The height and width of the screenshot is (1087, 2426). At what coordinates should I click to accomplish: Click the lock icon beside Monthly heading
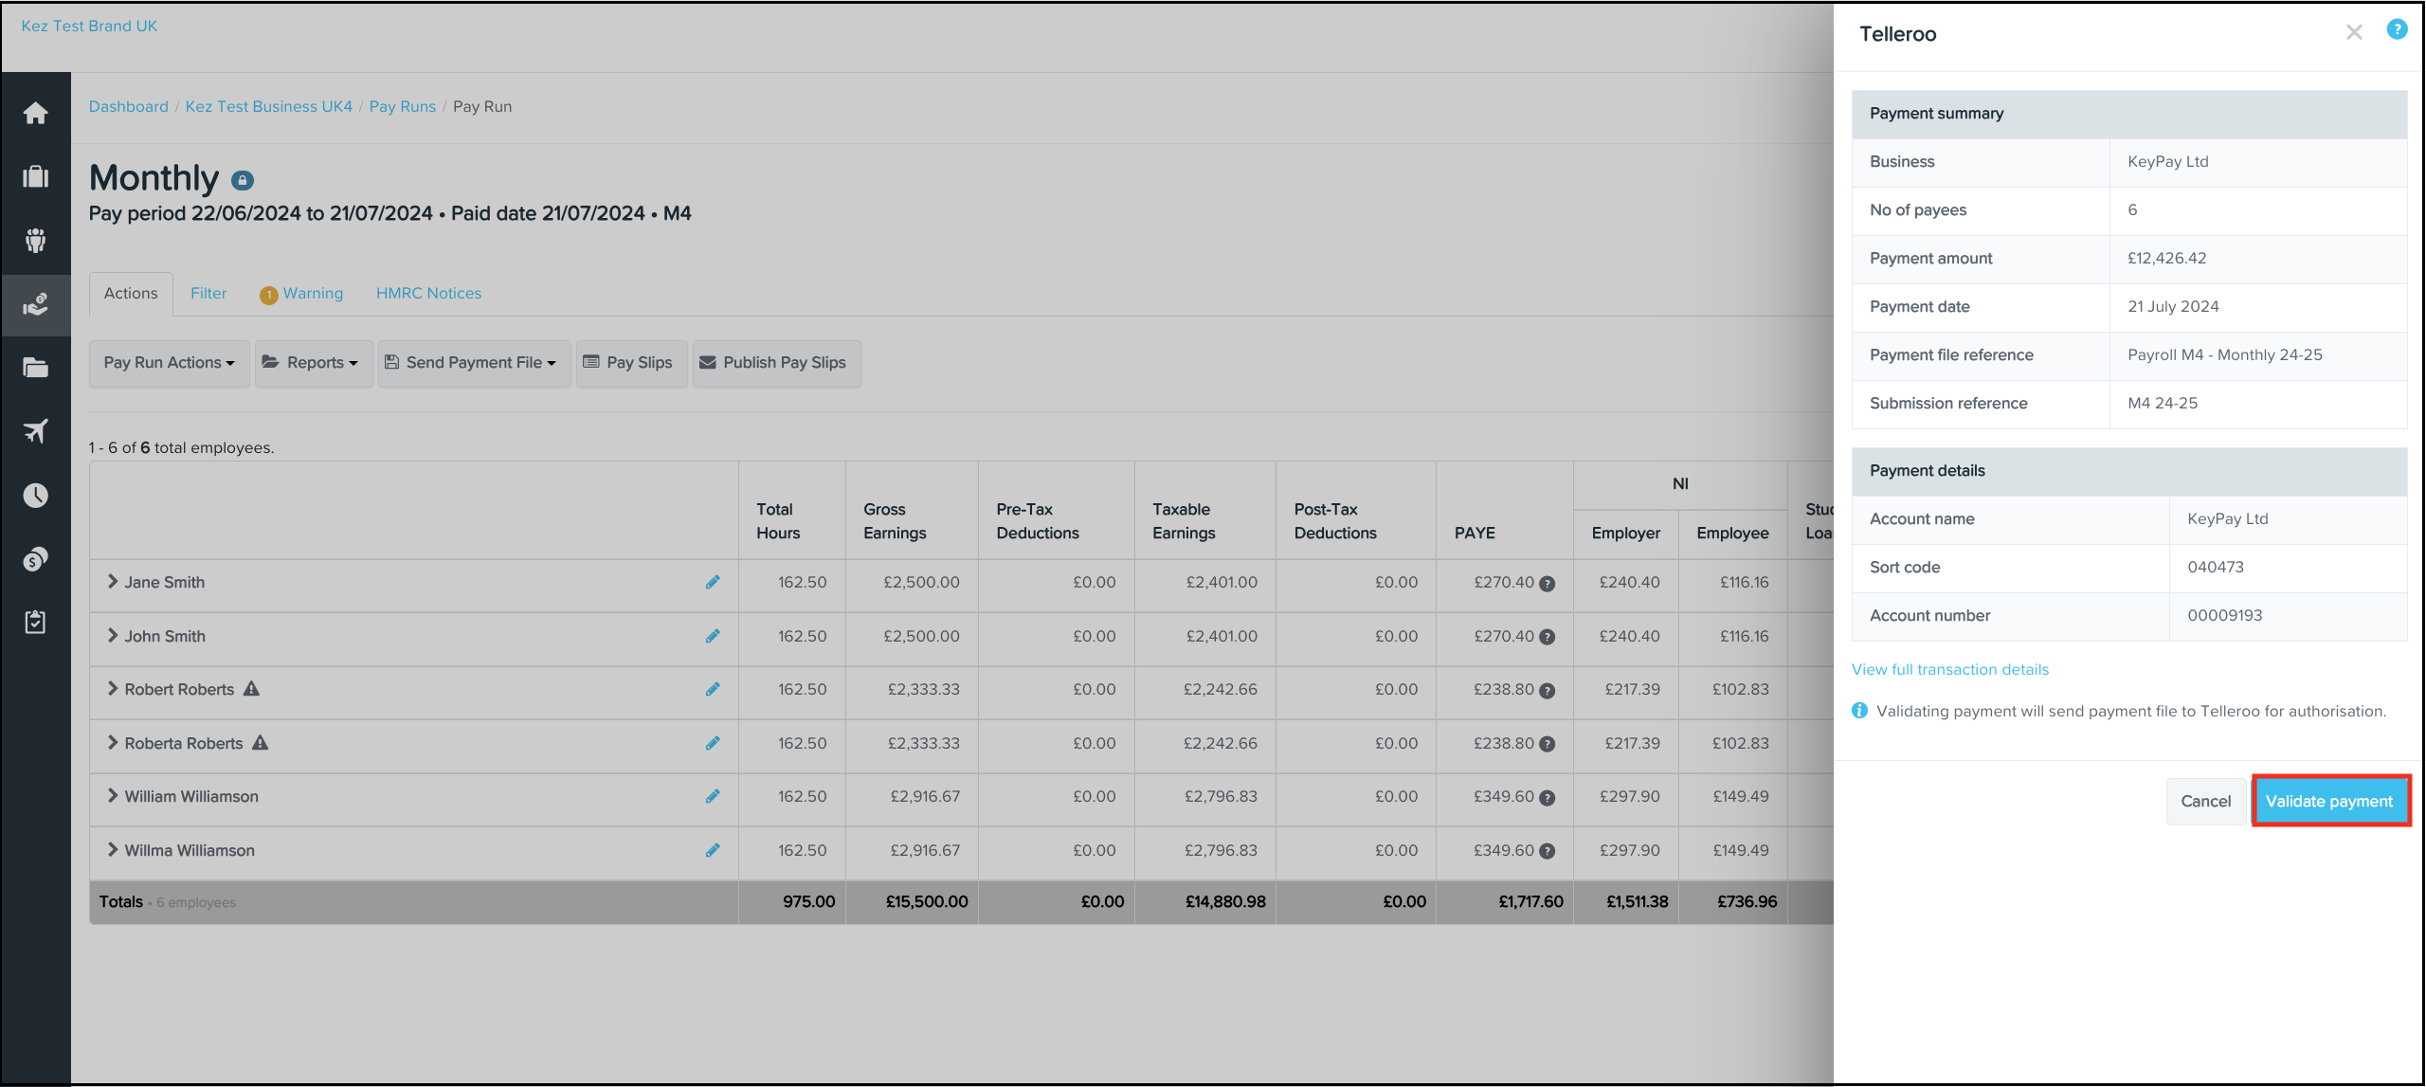tap(243, 180)
